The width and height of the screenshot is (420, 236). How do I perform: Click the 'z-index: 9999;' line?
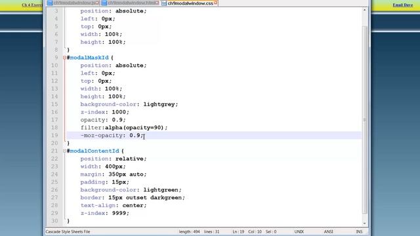click(105, 213)
